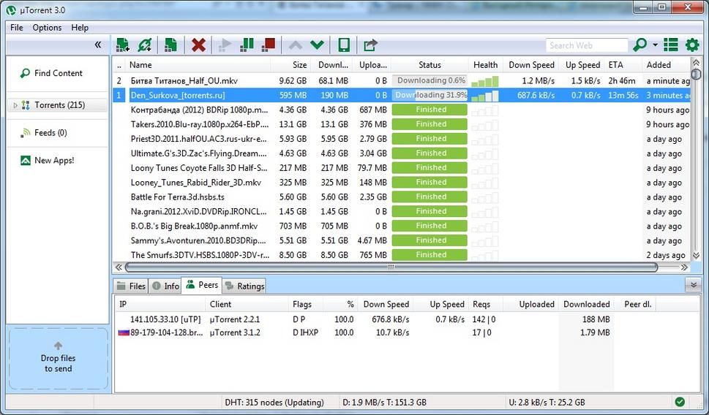Click the Remote device phone icon

point(344,45)
